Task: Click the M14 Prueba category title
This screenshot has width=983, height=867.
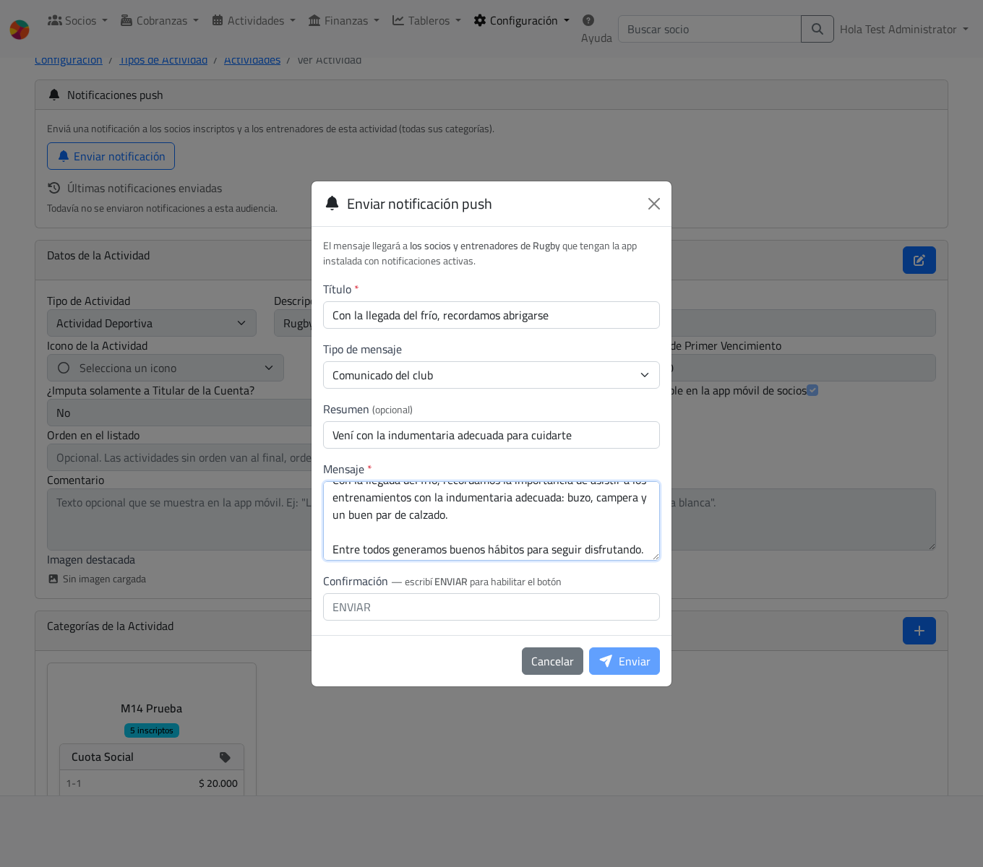Action: (152, 708)
